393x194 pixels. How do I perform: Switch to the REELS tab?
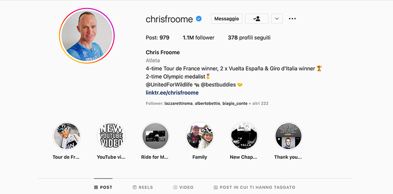(x=143, y=187)
